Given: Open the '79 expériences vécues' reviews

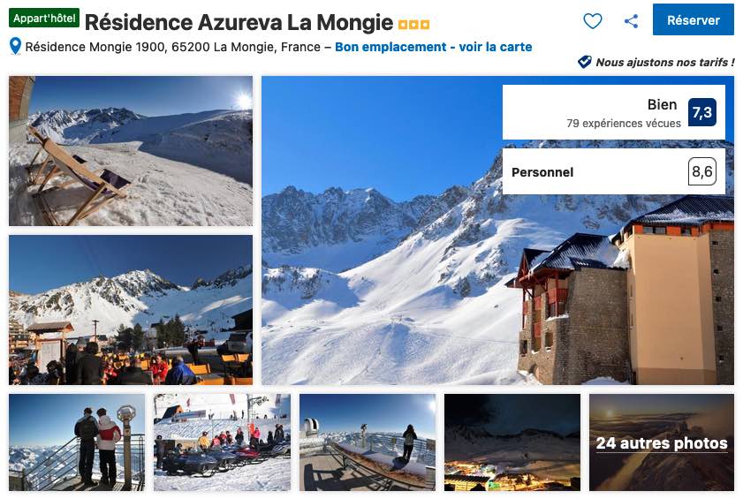Looking at the screenshot, I should [x=623, y=124].
